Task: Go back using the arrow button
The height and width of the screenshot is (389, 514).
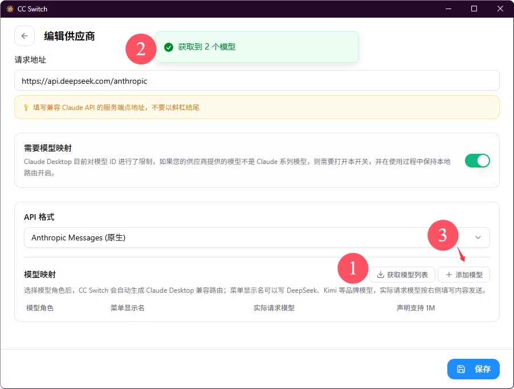Action: [25, 36]
